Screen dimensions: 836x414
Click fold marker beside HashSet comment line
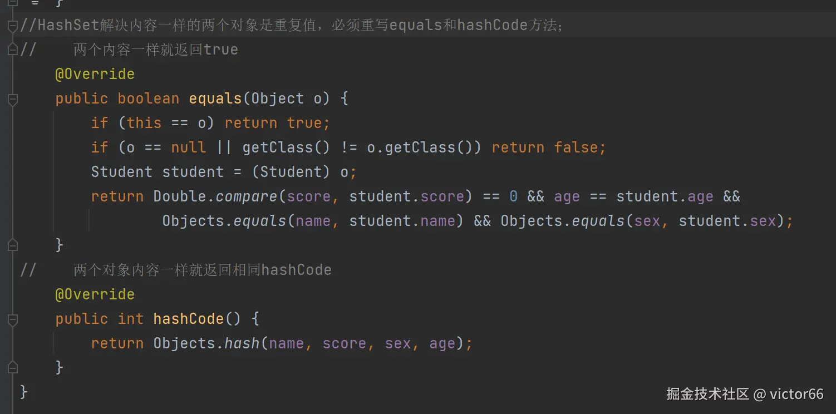point(13,26)
